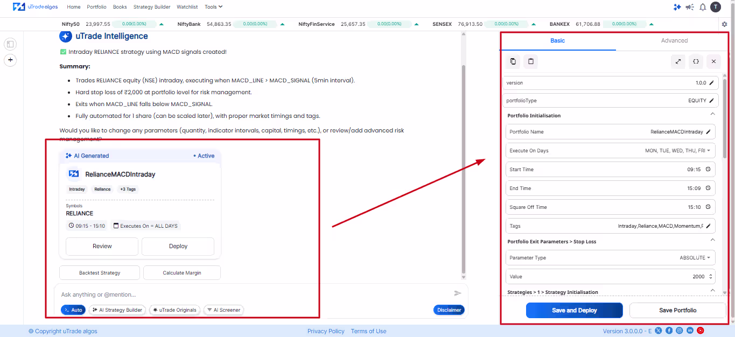Edit the portfolioType pencil icon
Screen dimensions: 735x337
coord(711,101)
